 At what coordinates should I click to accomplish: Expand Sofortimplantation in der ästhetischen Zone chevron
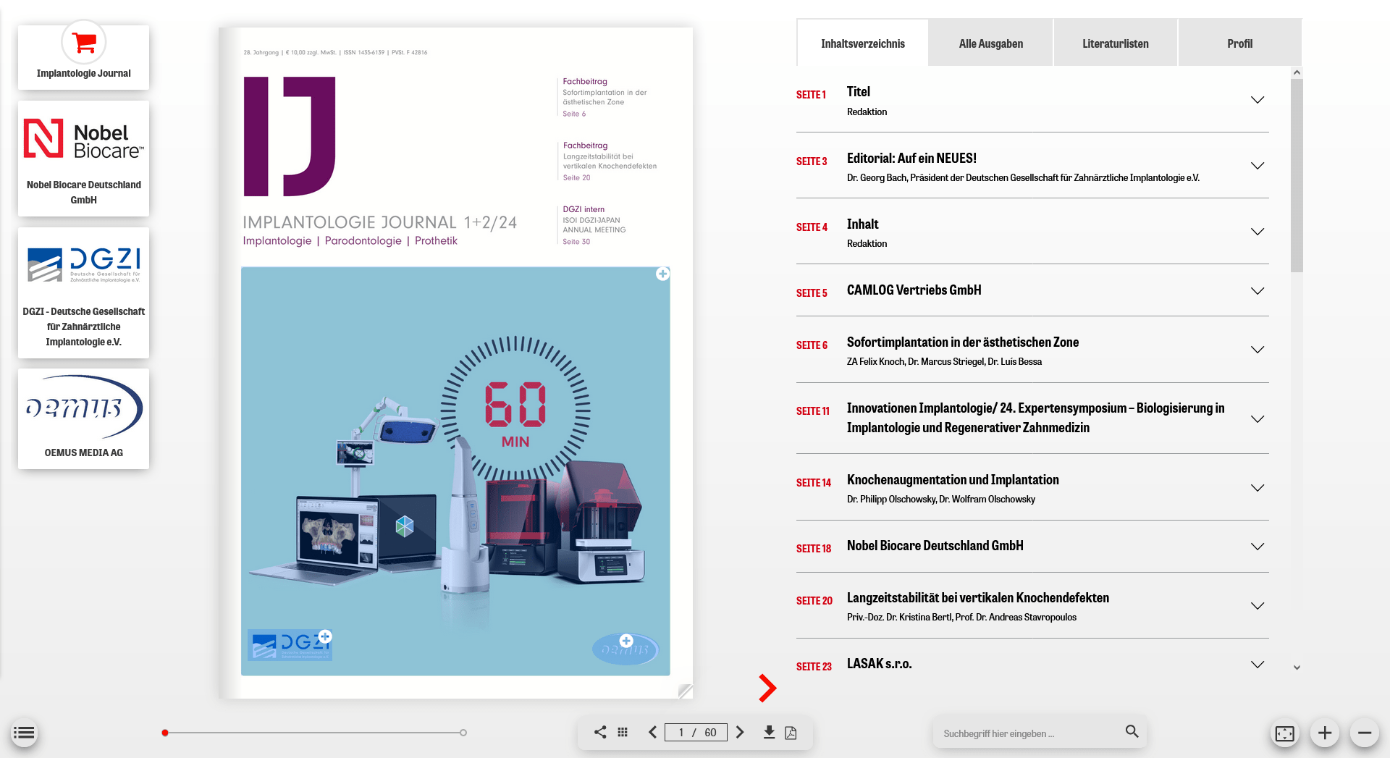click(1258, 350)
